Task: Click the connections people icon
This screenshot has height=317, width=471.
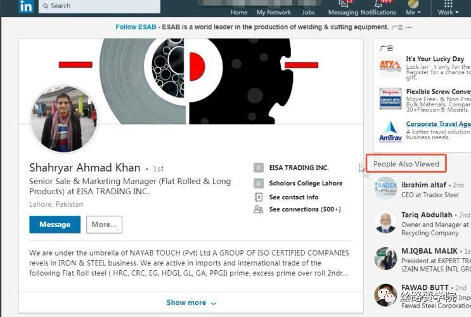Action: pos(259,209)
